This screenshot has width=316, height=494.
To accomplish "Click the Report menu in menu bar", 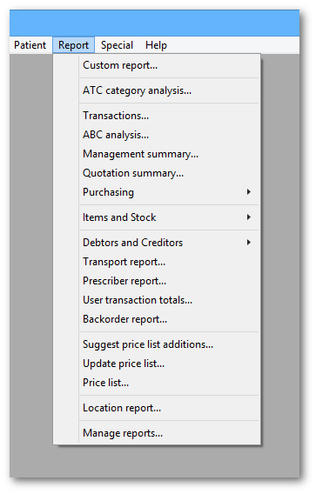I will [73, 45].
